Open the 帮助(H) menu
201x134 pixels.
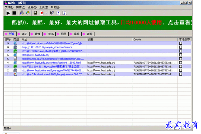pos(55,7)
